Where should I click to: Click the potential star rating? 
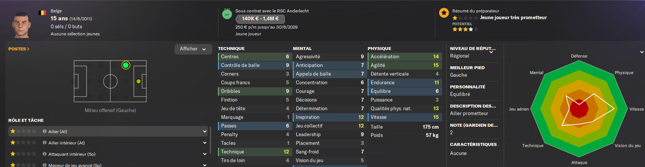point(465,29)
